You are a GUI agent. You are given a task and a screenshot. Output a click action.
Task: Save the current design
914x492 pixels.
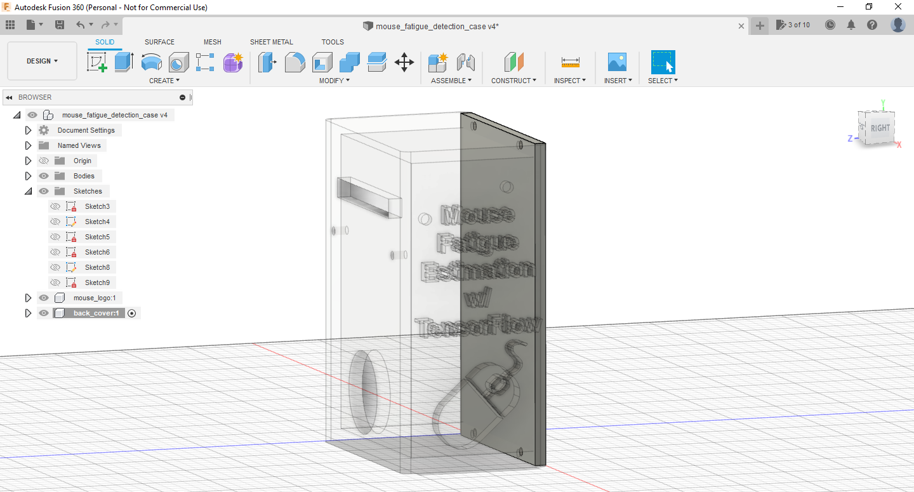(60, 24)
